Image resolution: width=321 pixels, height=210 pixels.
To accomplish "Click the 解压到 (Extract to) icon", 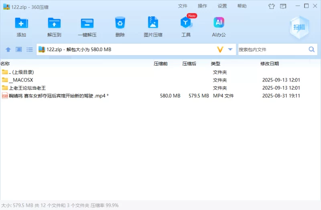I will tap(54, 23).
